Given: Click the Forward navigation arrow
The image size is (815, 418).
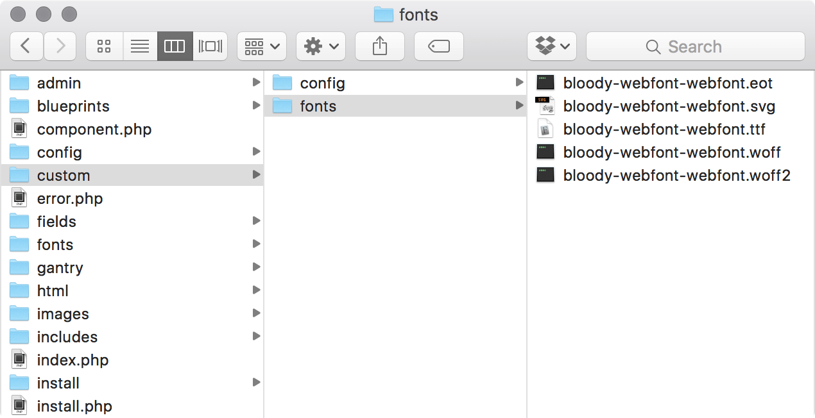Looking at the screenshot, I should 60,46.
